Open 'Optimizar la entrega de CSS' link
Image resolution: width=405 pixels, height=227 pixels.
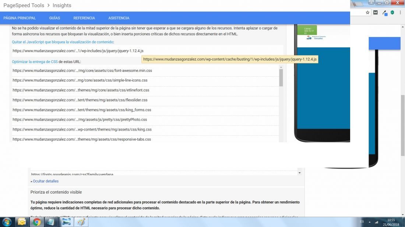point(35,62)
